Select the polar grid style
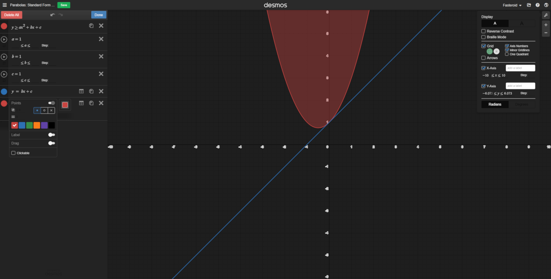Viewport: 551px width, 279px height. pyautogui.click(x=498, y=51)
